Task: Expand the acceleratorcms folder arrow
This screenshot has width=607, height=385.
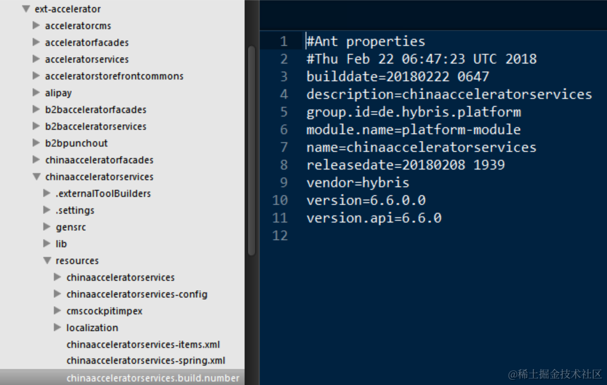Action: pyautogui.click(x=36, y=25)
